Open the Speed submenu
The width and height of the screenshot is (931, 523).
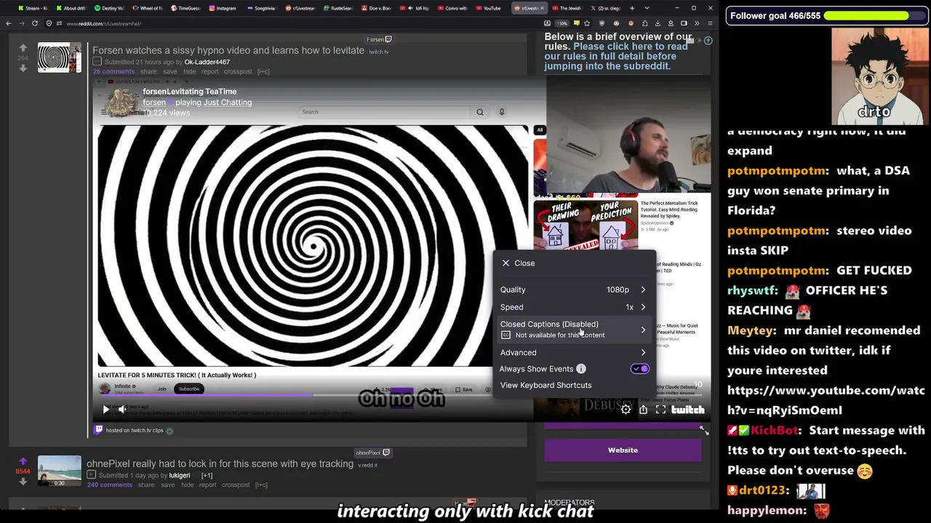coord(573,307)
